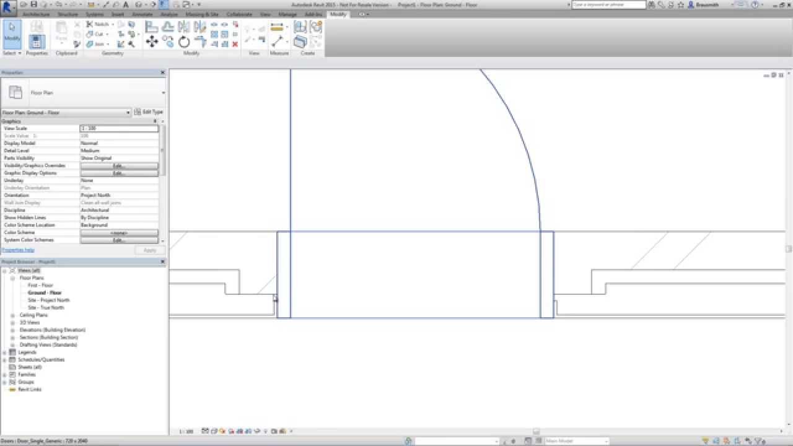Collapse the Views (all) tree node
Screen dimensions: 793x446
[5, 271]
